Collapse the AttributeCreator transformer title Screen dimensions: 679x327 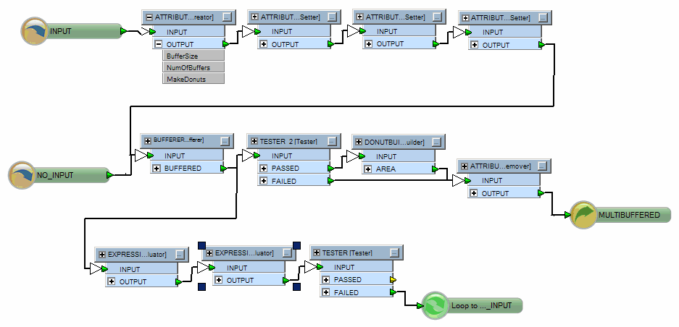click(x=149, y=17)
